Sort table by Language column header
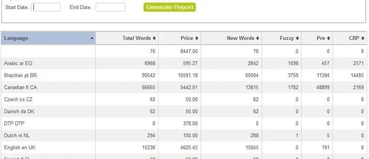This screenshot has width=369, height=159. pos(48,38)
